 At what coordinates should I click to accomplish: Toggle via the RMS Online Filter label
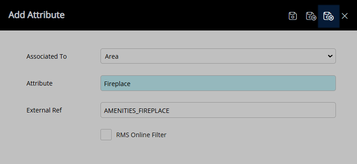pos(141,135)
